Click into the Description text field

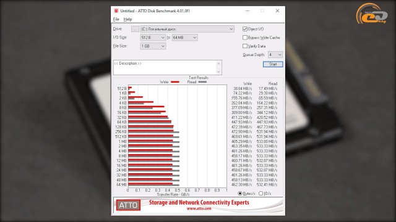point(165,67)
